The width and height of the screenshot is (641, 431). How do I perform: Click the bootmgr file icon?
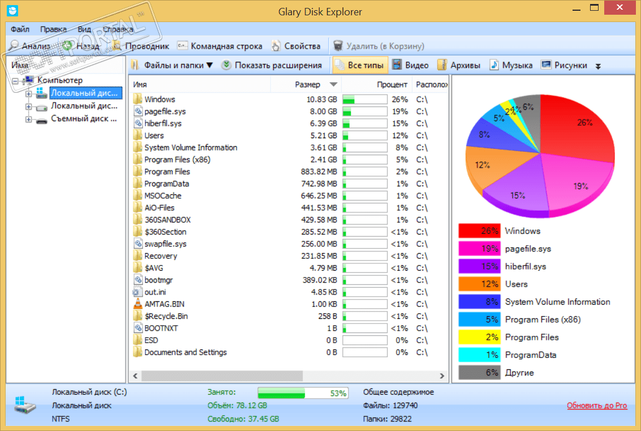138,280
